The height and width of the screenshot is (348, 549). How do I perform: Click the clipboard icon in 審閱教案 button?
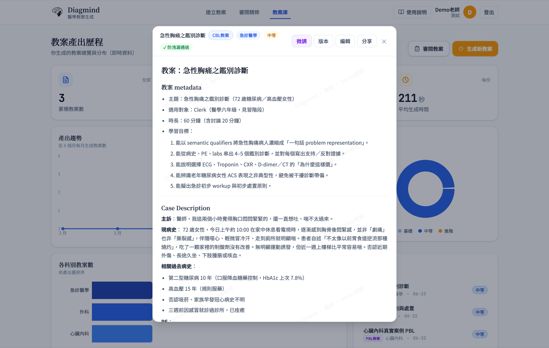click(x=417, y=49)
